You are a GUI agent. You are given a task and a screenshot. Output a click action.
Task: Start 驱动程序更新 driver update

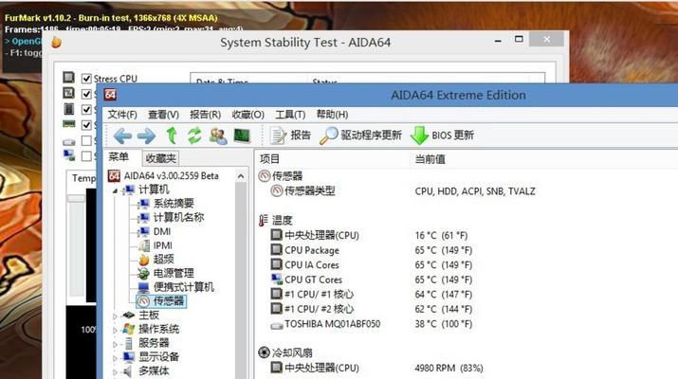pyautogui.click(x=360, y=135)
